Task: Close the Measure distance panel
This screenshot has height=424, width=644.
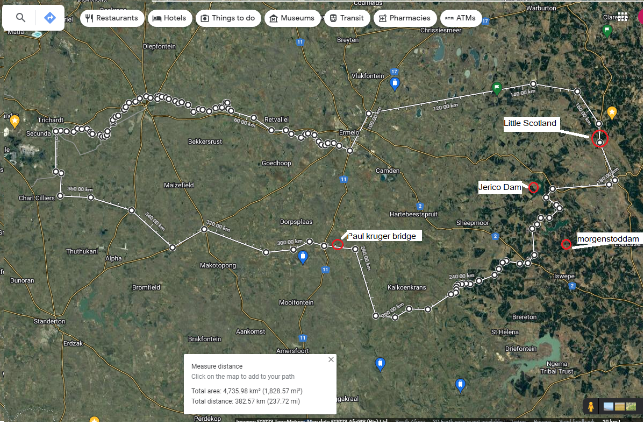Action: click(x=331, y=359)
